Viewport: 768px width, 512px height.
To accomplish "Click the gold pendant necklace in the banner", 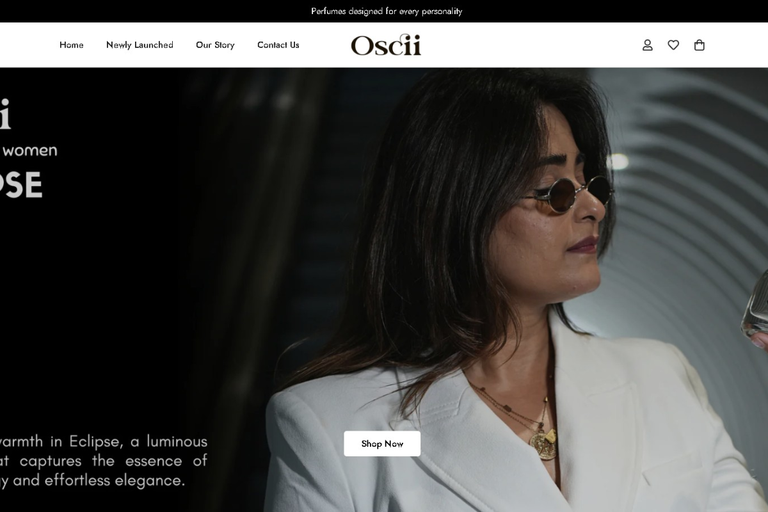I will click(x=543, y=444).
